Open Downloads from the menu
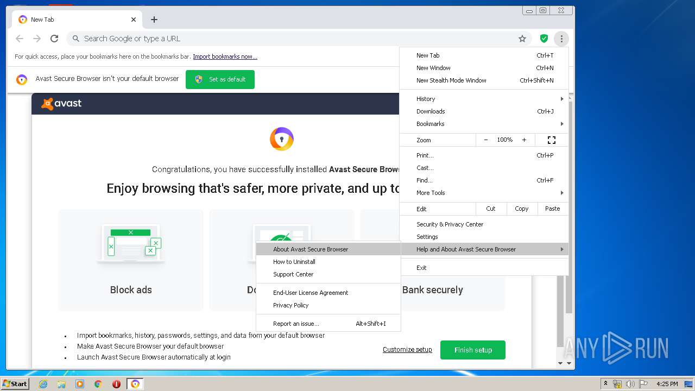695x391 pixels. point(484,111)
